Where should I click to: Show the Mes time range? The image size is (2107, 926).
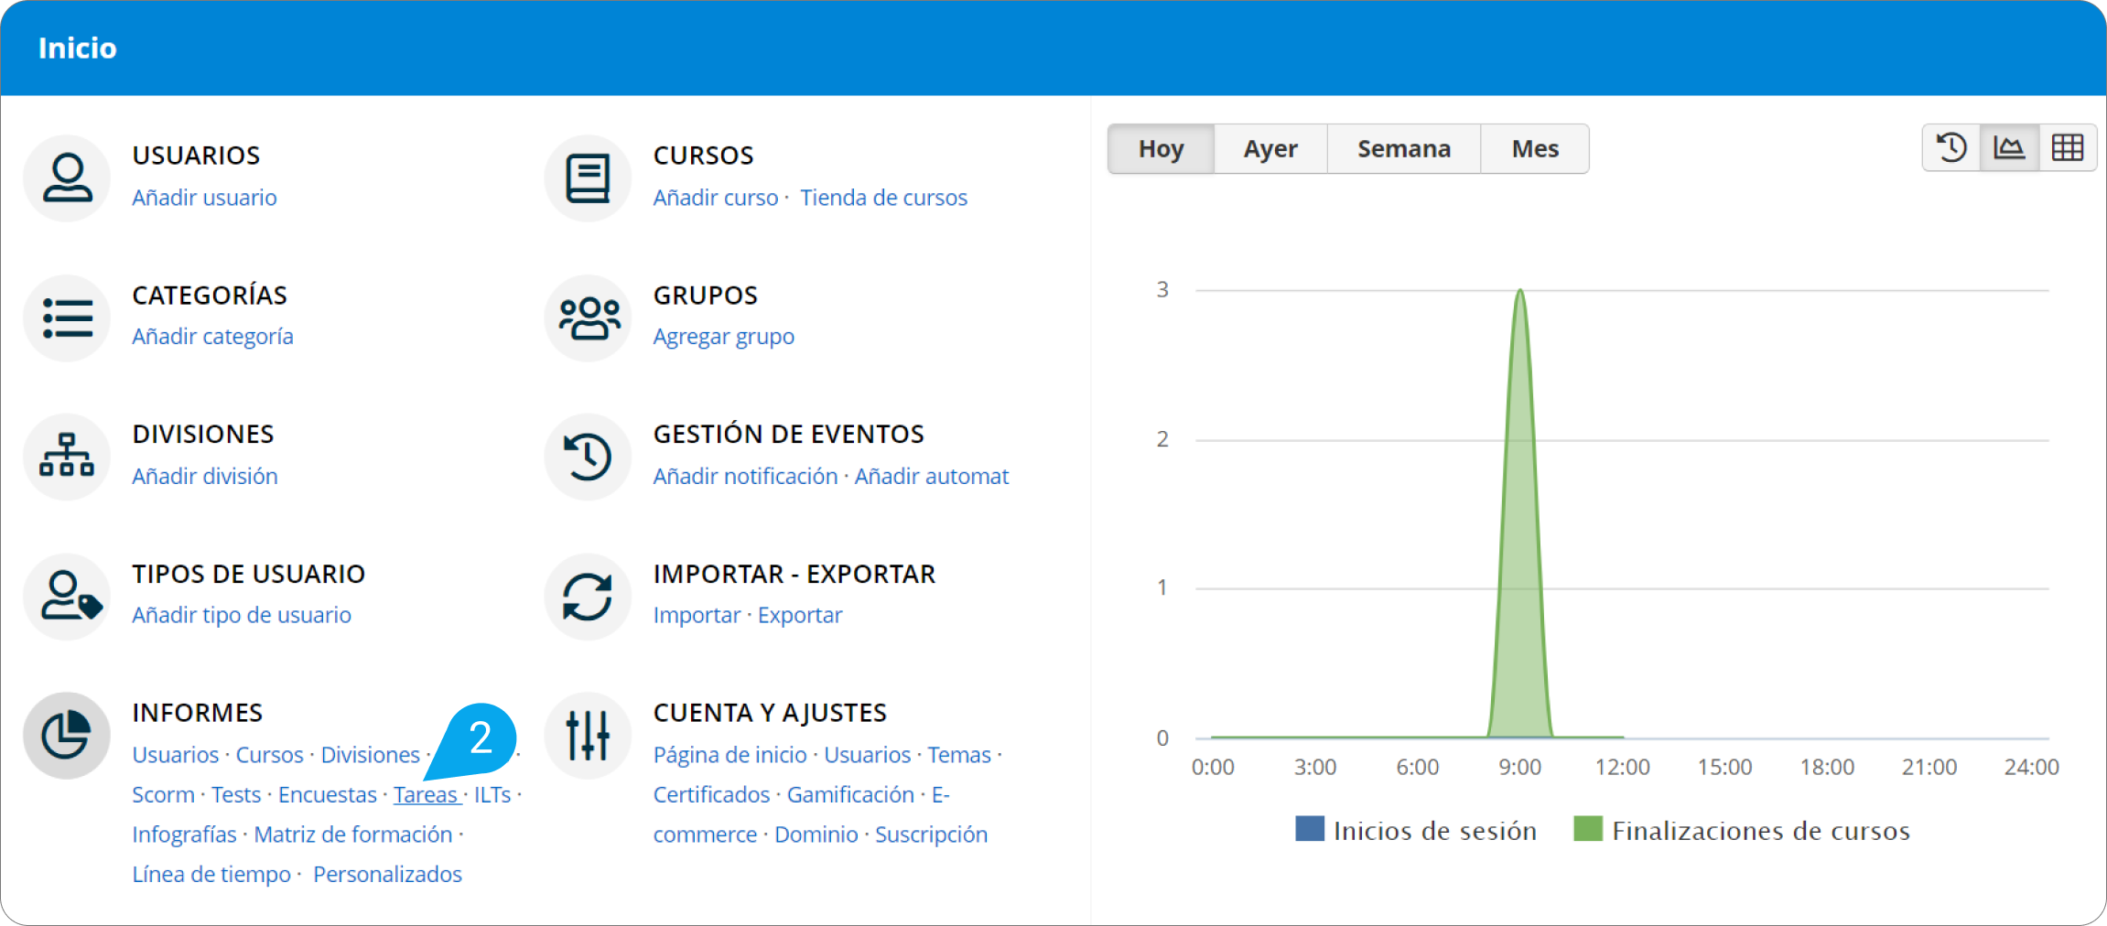click(x=1534, y=148)
